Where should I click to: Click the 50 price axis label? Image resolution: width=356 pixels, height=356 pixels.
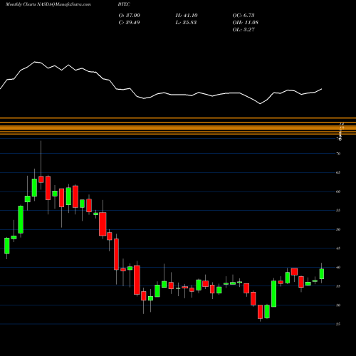338,229
